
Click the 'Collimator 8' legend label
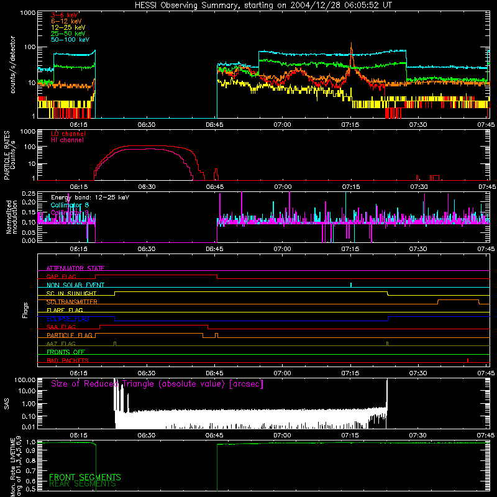70,205
